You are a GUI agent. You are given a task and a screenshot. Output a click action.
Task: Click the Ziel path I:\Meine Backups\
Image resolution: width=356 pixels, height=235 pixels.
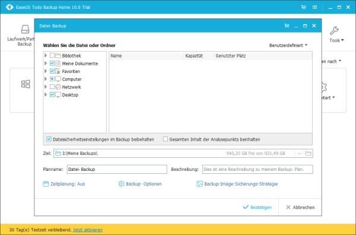(x=80, y=153)
